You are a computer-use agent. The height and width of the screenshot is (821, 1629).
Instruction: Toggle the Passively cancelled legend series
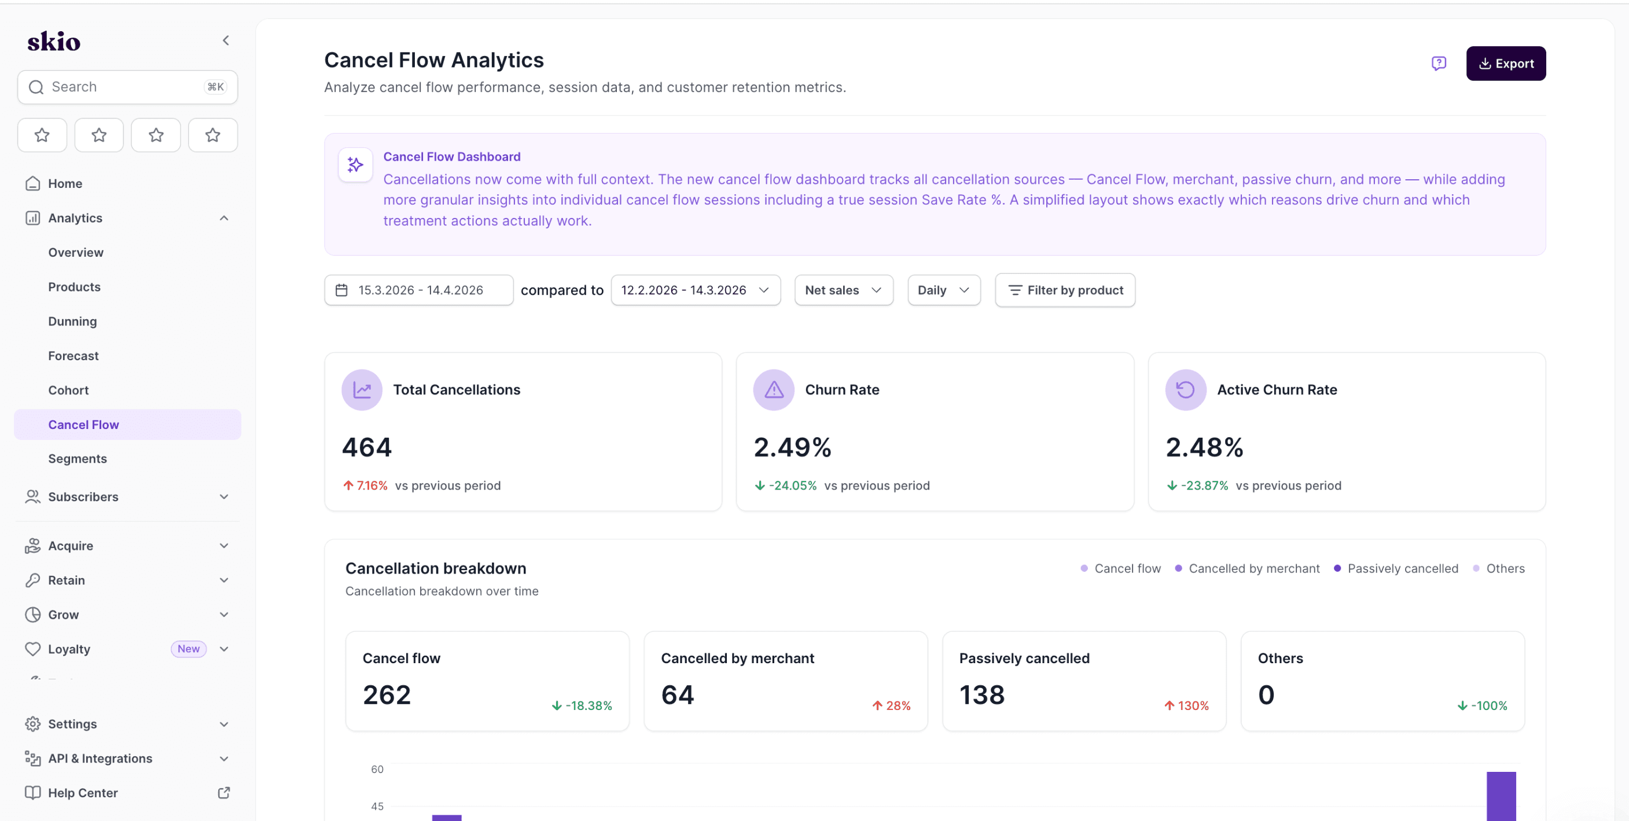(x=1396, y=568)
